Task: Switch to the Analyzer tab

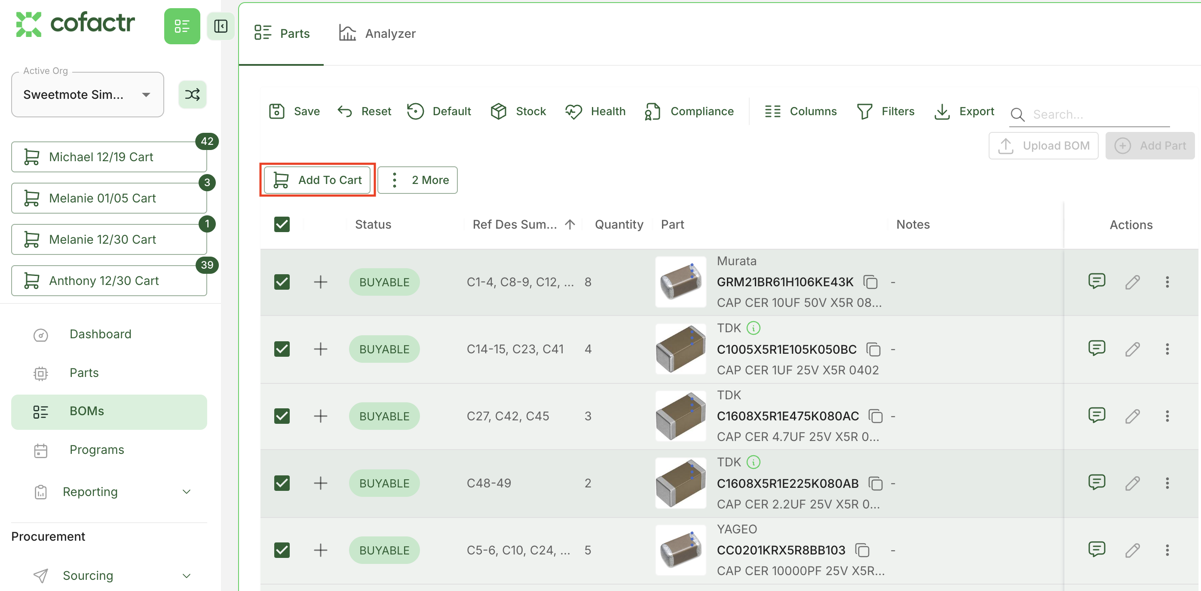Action: [377, 34]
